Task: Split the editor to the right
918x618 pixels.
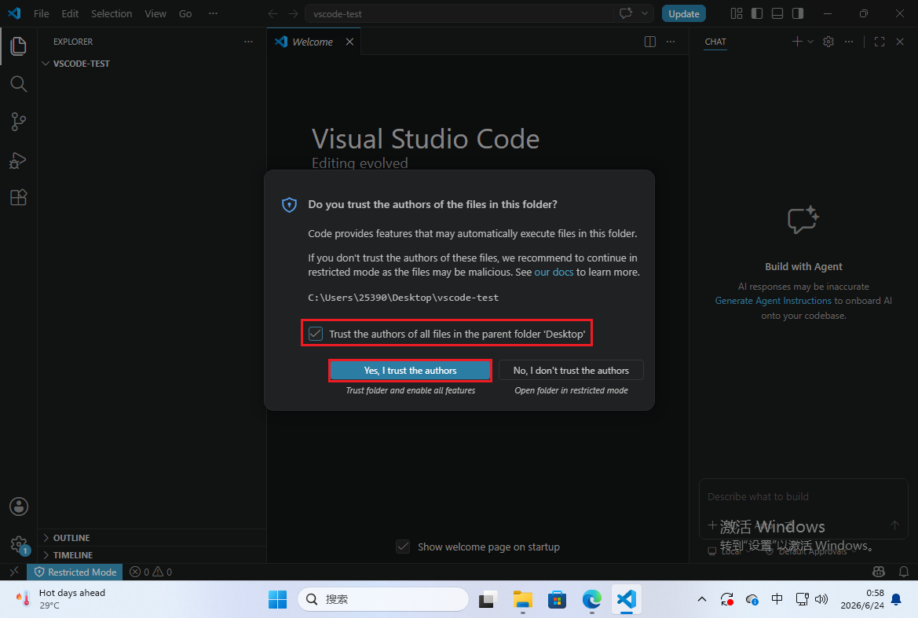Action: tap(650, 42)
